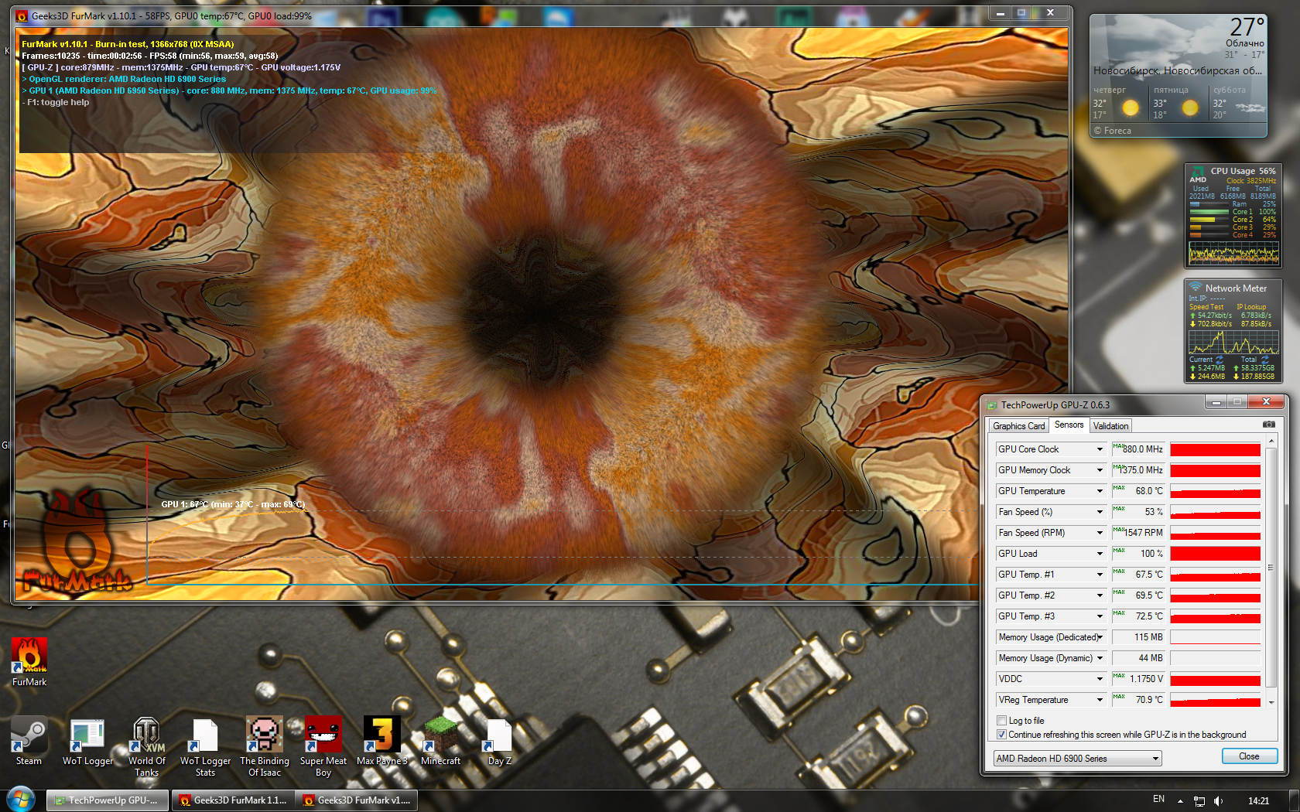Uncheck Continue refreshing in background checkbox
The width and height of the screenshot is (1300, 812).
click(1002, 735)
